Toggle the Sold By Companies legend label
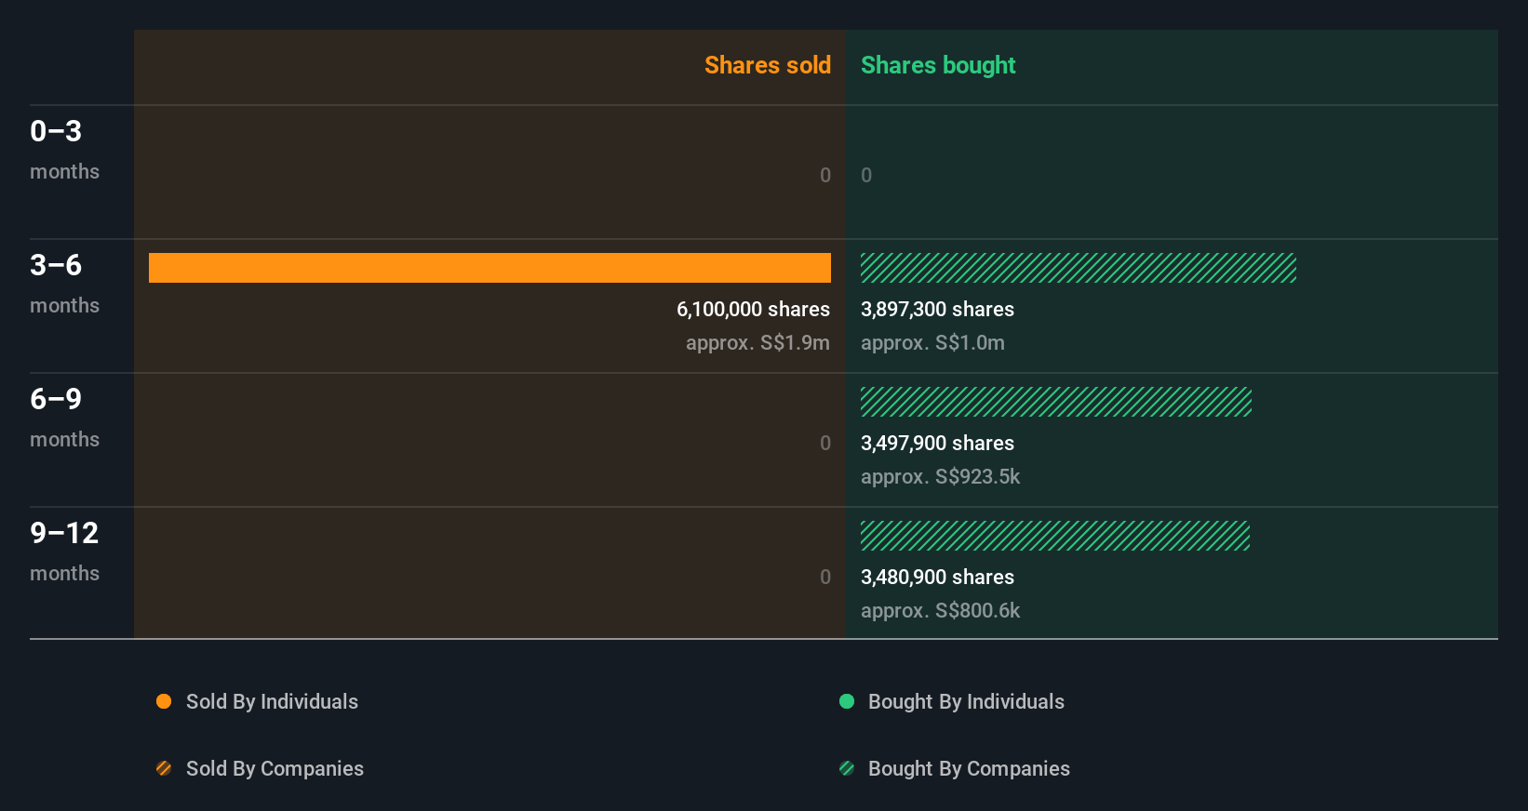The width and height of the screenshot is (1528, 811). [x=275, y=768]
